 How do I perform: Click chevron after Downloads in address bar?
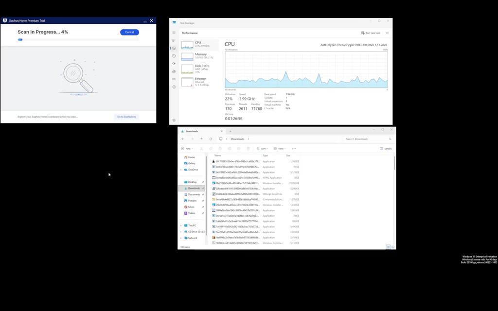[249, 139]
